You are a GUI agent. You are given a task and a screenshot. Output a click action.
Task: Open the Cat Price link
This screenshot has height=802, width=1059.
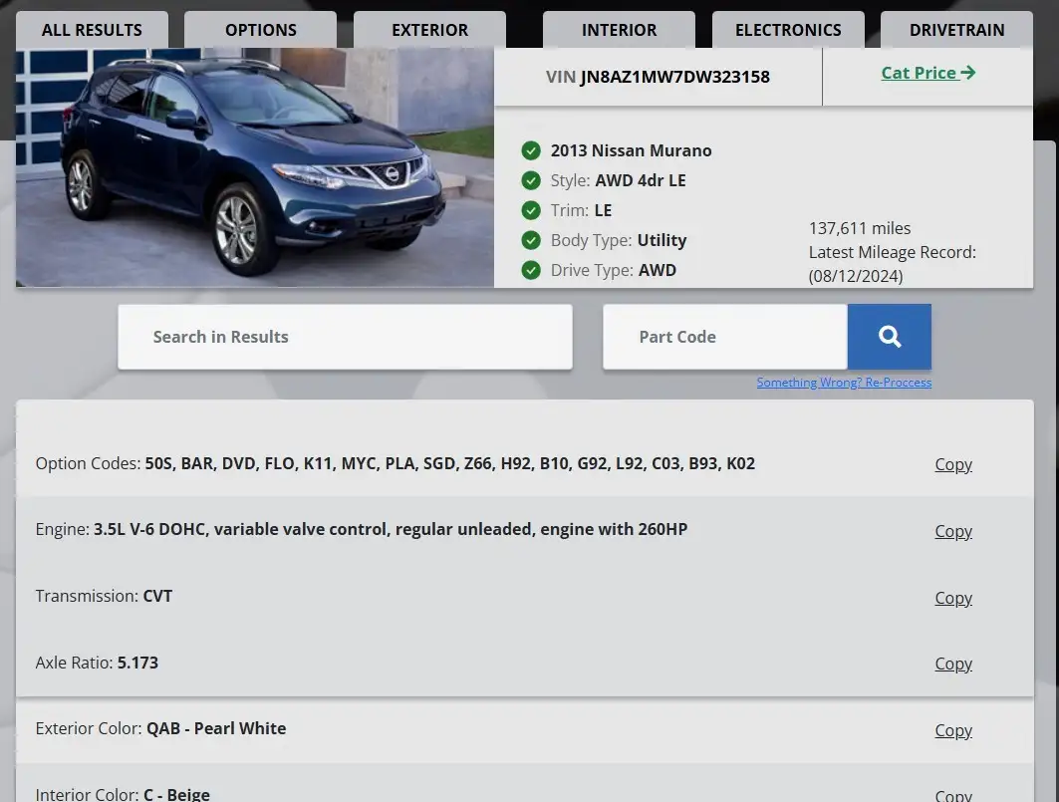(x=927, y=73)
